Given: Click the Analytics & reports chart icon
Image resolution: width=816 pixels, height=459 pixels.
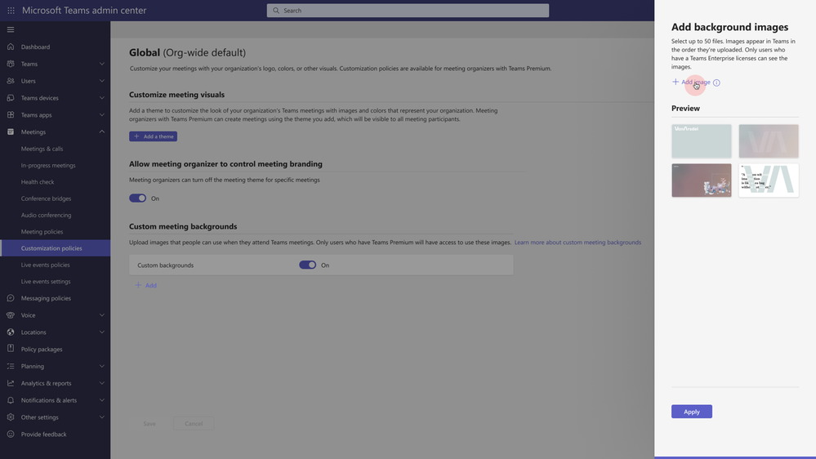Looking at the screenshot, I should [x=11, y=383].
